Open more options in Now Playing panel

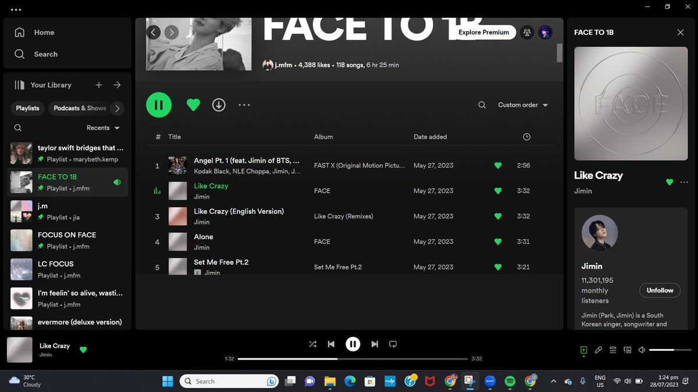pos(684,182)
